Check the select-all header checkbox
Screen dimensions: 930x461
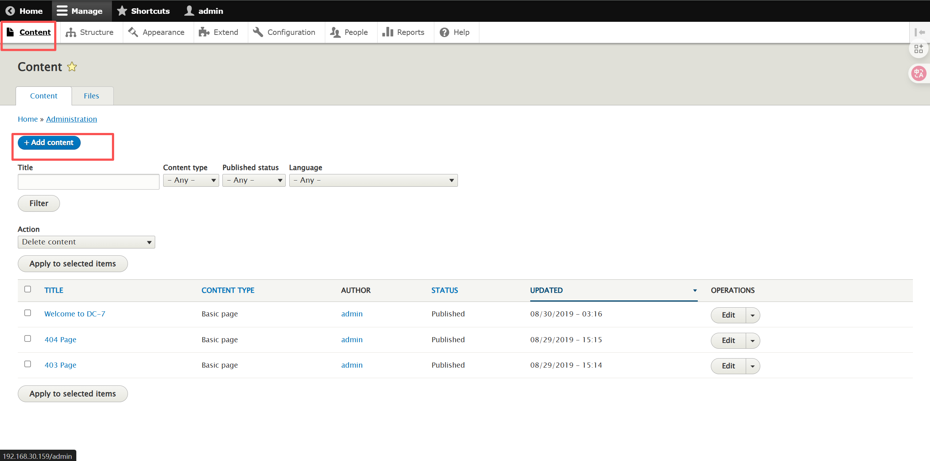pyautogui.click(x=28, y=289)
